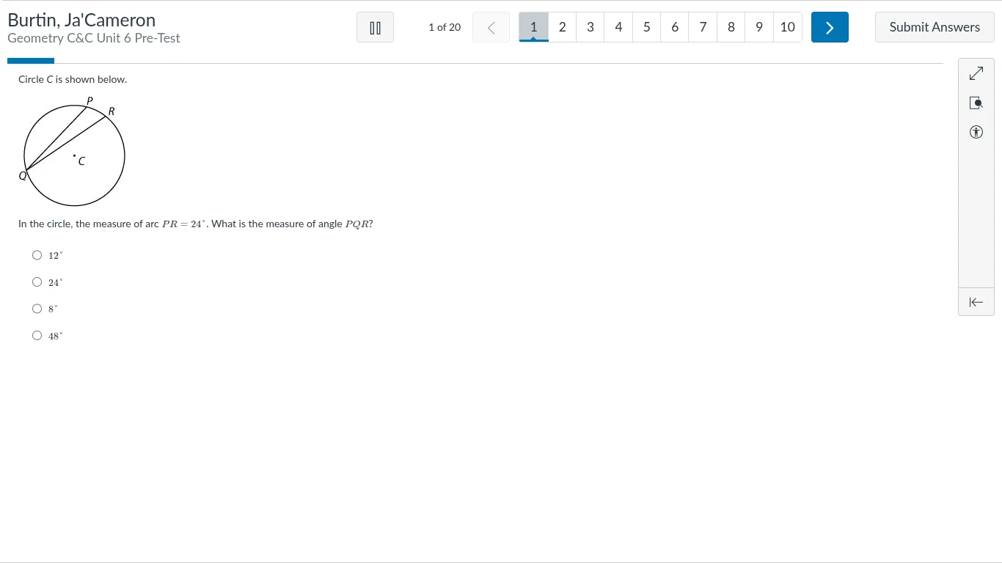The width and height of the screenshot is (1002, 563).
Task: Click the blue test progress bar
Action: coord(31,61)
